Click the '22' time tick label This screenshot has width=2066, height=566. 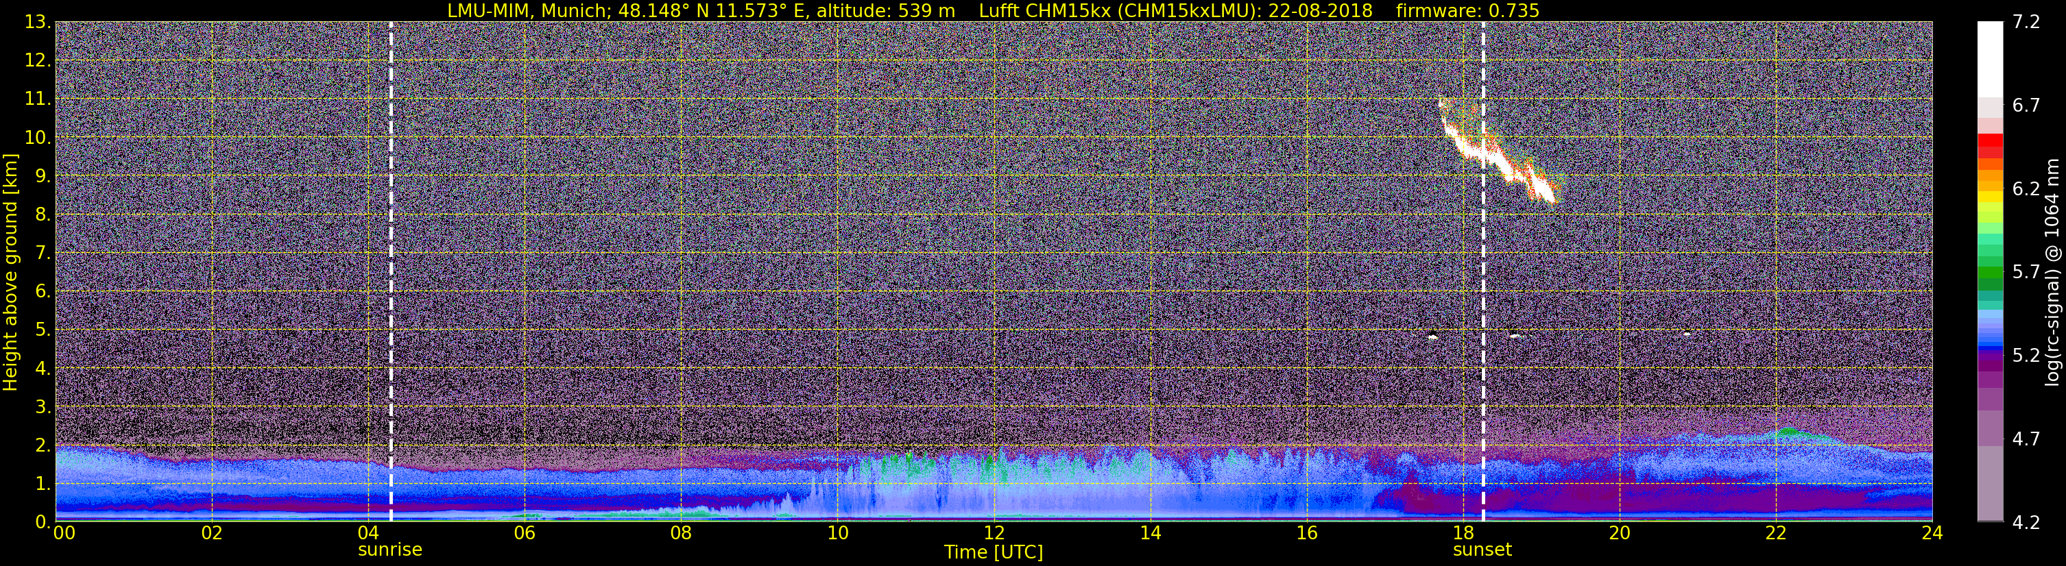click(1776, 533)
